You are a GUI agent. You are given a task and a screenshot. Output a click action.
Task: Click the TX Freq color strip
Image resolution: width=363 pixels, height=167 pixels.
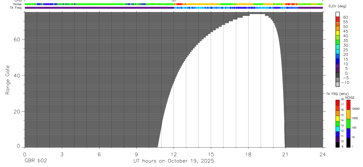[174, 8]
